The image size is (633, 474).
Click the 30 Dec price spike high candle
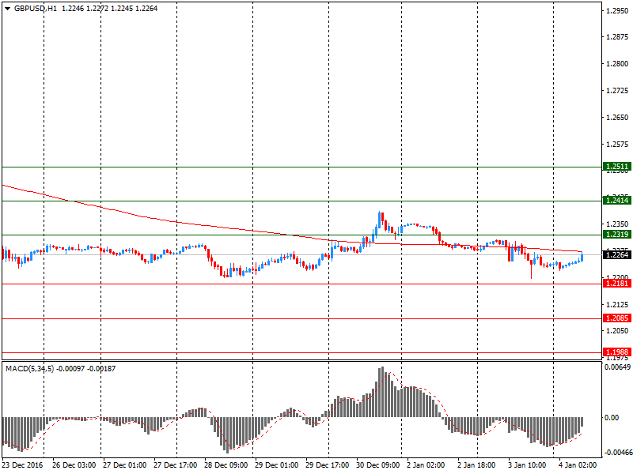click(380, 220)
